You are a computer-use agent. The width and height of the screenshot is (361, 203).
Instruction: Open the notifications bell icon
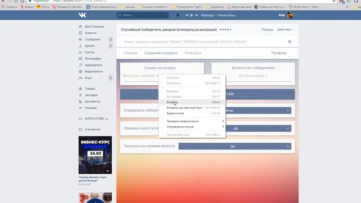(x=178, y=15)
